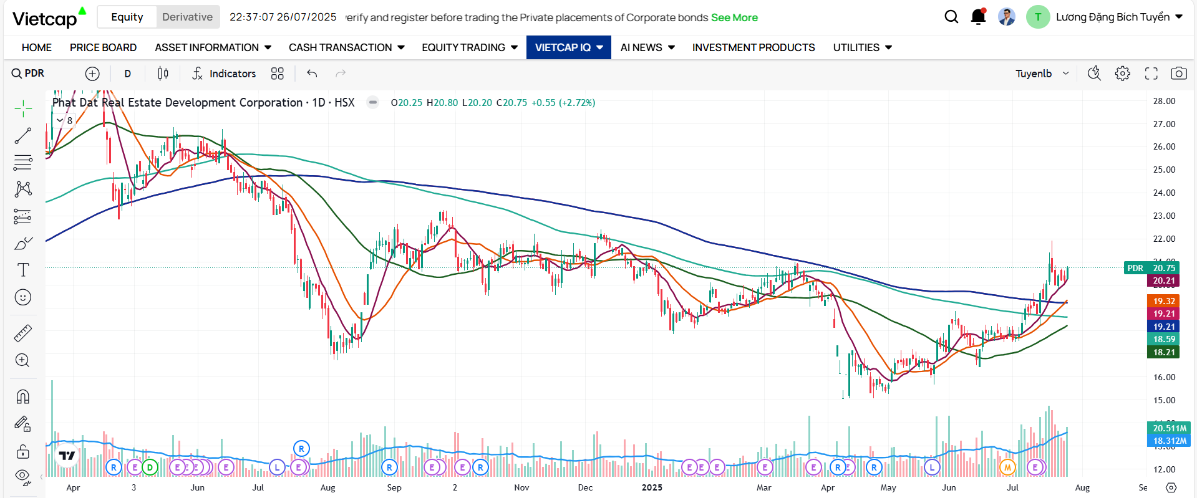1197x498 pixels.
Task: Open INVESTMENT PRODUCTS page
Action: click(x=754, y=47)
